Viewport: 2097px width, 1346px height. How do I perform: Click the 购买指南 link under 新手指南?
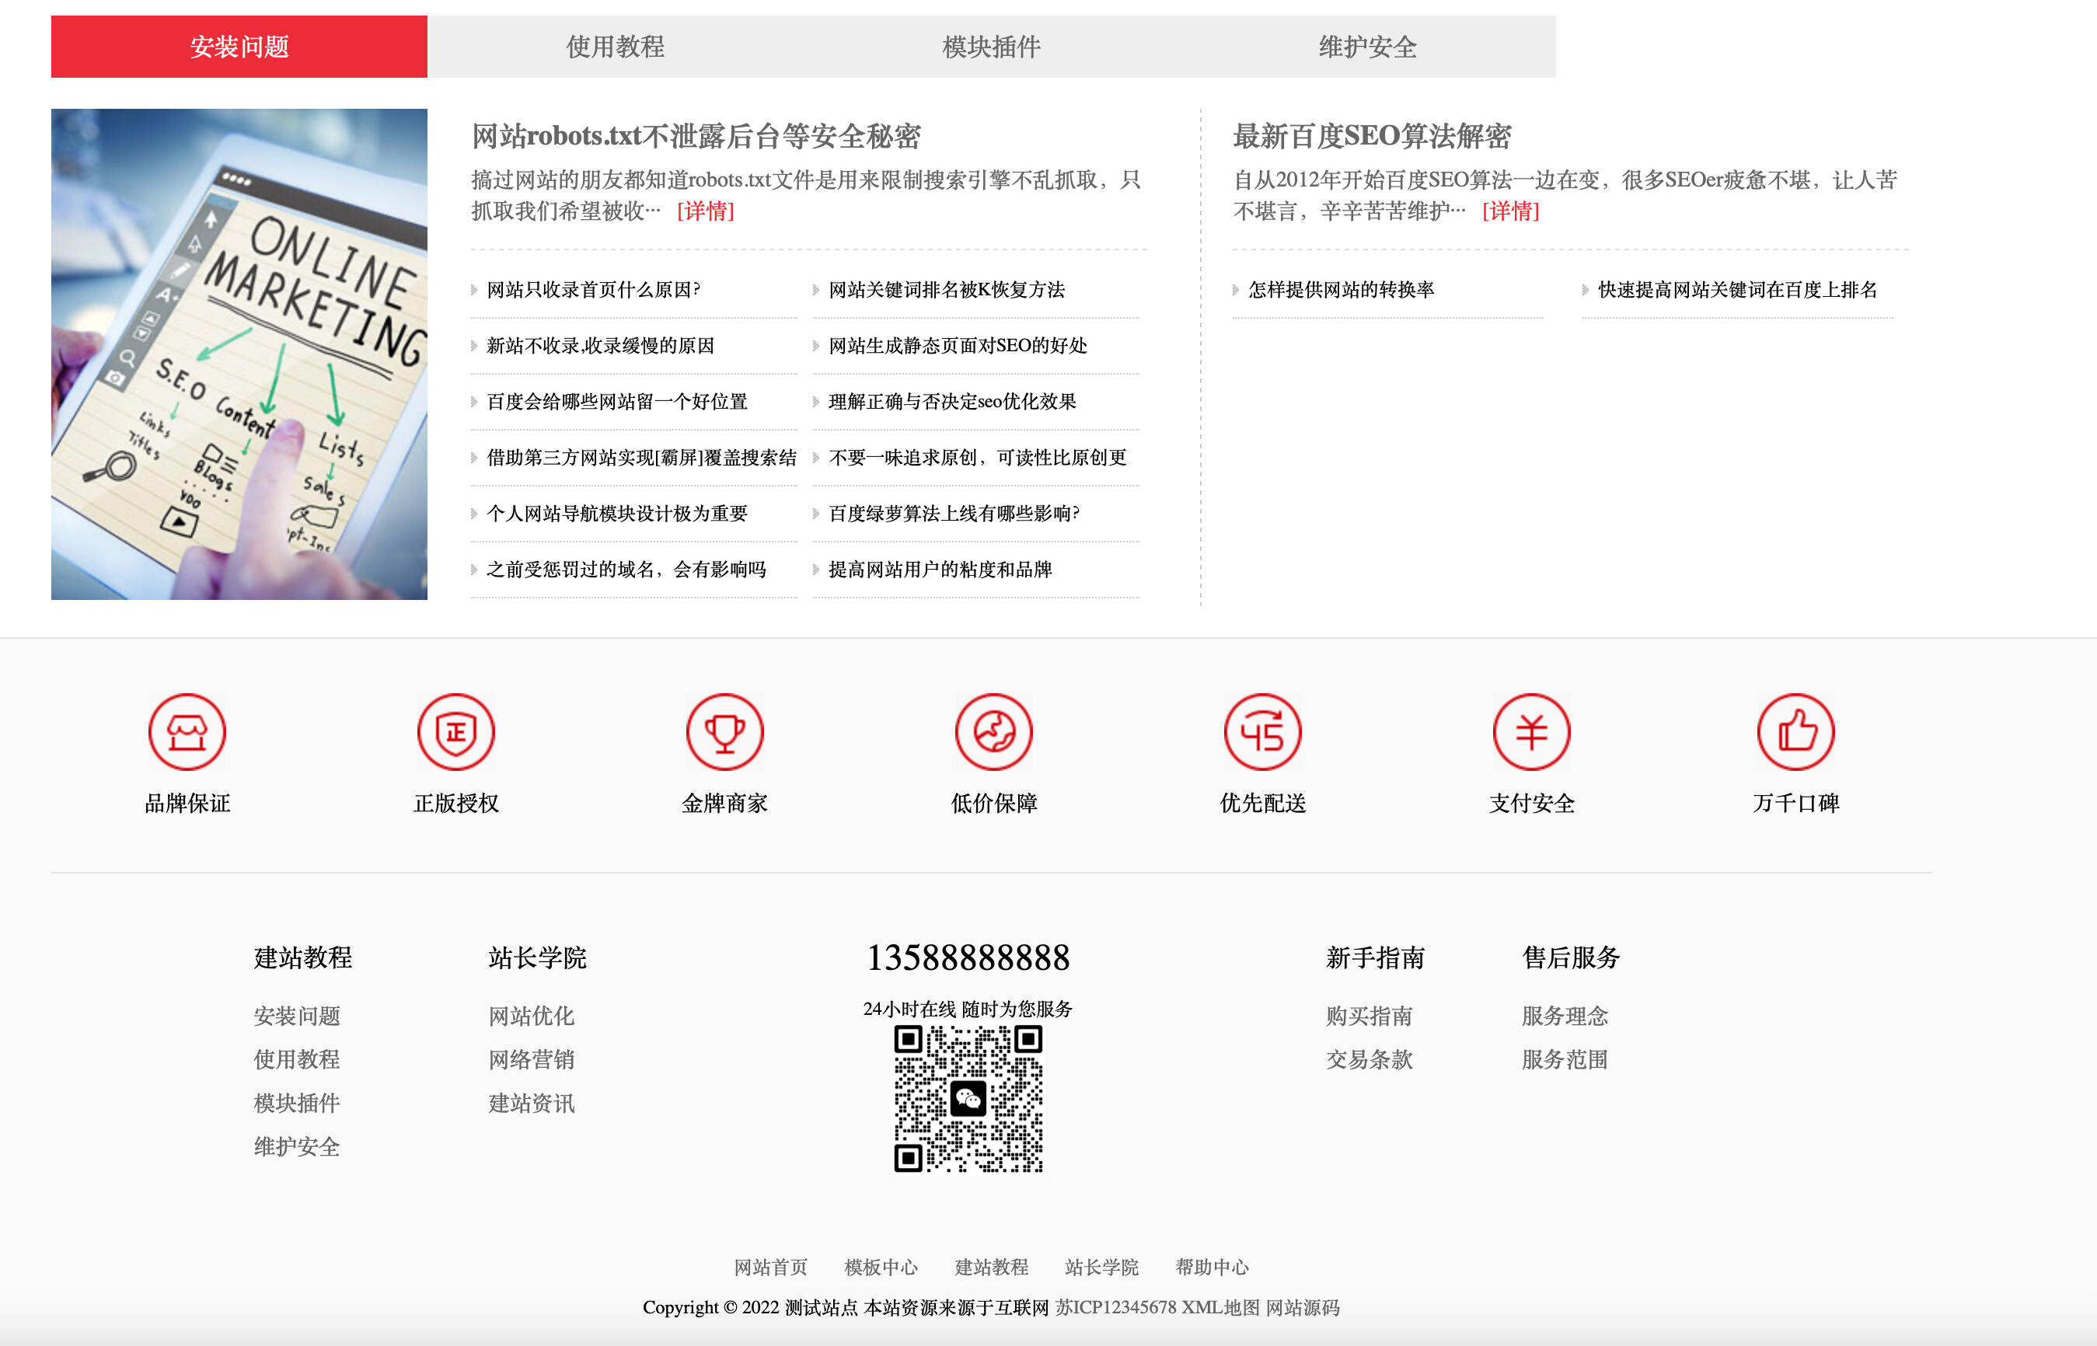(1370, 1016)
